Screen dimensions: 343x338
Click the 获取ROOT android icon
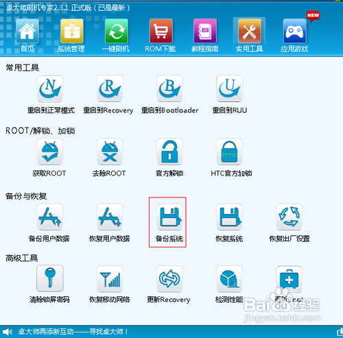click(50, 152)
